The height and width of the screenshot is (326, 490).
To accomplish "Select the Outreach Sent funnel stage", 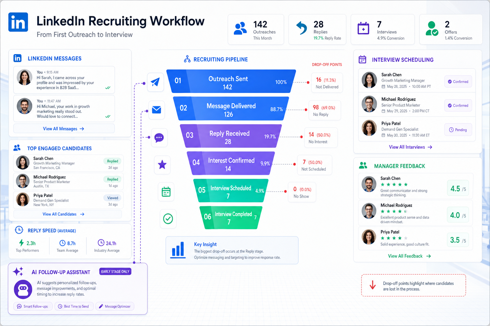I will (231, 81).
